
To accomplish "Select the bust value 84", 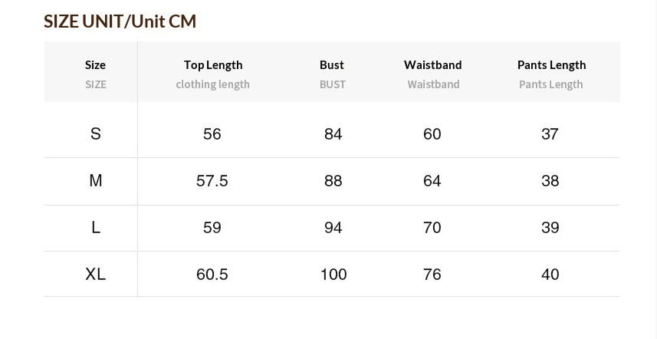I will tap(333, 134).
